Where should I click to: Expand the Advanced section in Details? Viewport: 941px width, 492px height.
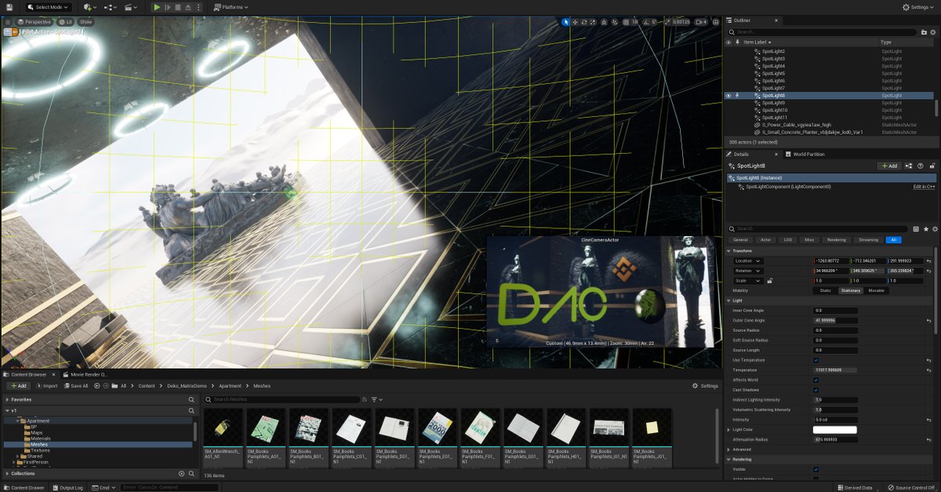click(x=728, y=450)
